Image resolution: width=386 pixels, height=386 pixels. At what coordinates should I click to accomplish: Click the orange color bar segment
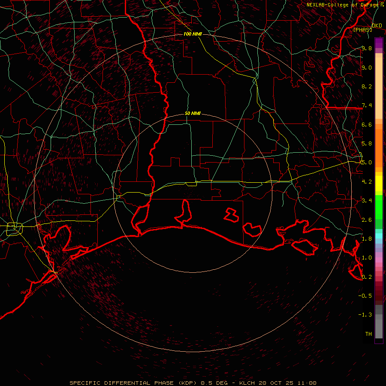coord(379,148)
